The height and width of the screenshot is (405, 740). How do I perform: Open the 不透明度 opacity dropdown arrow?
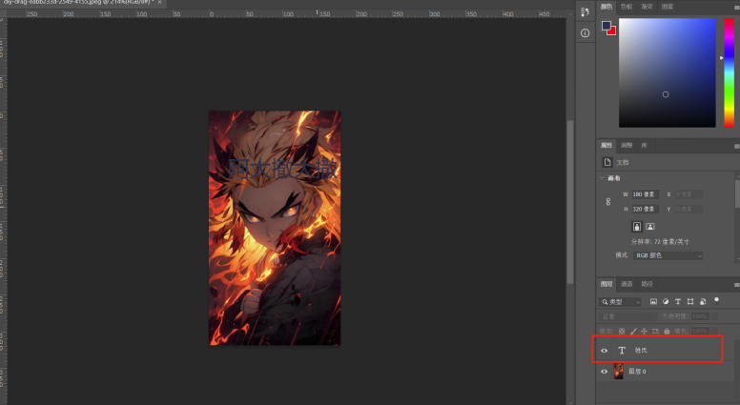[715, 316]
